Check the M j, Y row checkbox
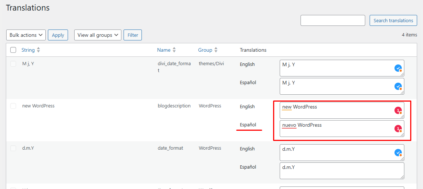 [13, 64]
